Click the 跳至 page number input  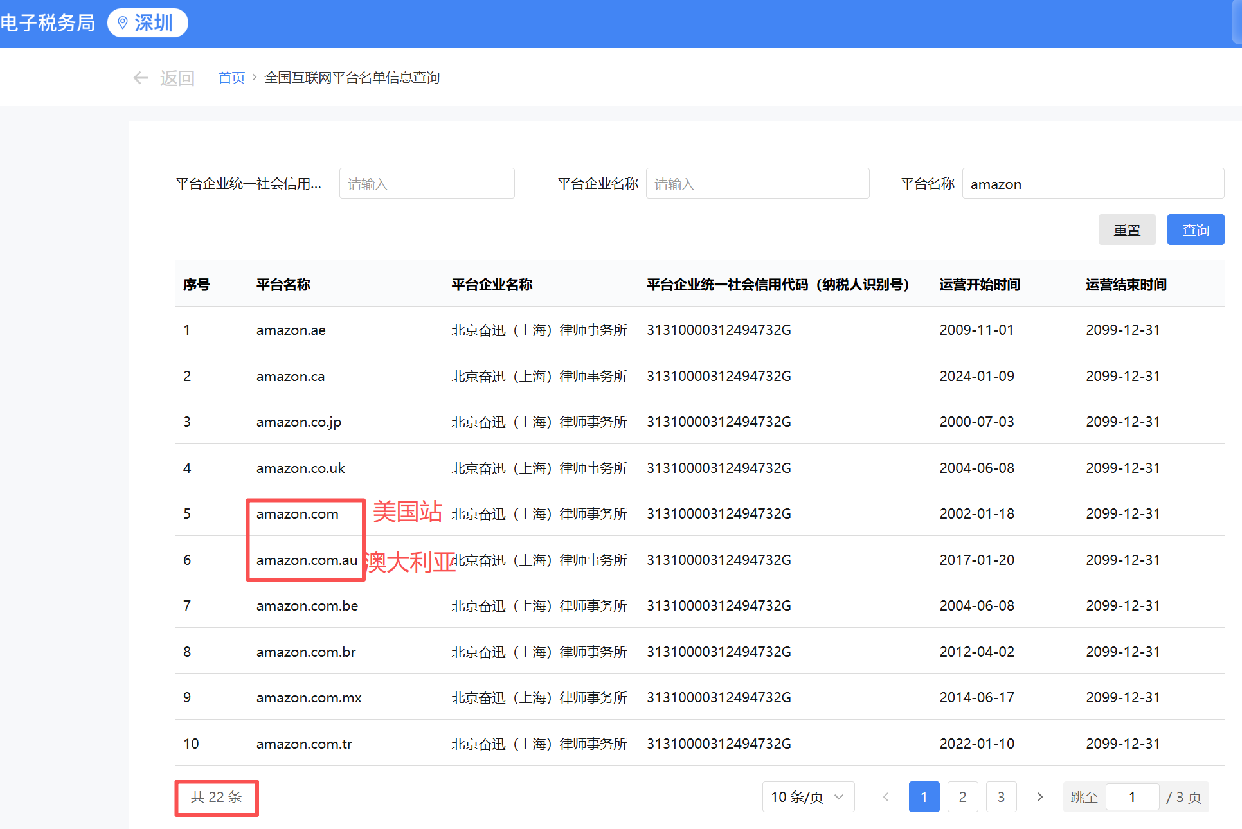pyautogui.click(x=1131, y=797)
